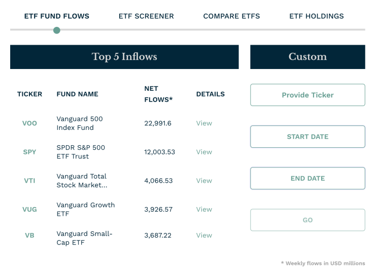Open the SPY ticker link

tap(30, 152)
